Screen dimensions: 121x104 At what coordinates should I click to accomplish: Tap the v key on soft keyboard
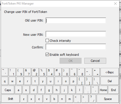(x=47, y=99)
